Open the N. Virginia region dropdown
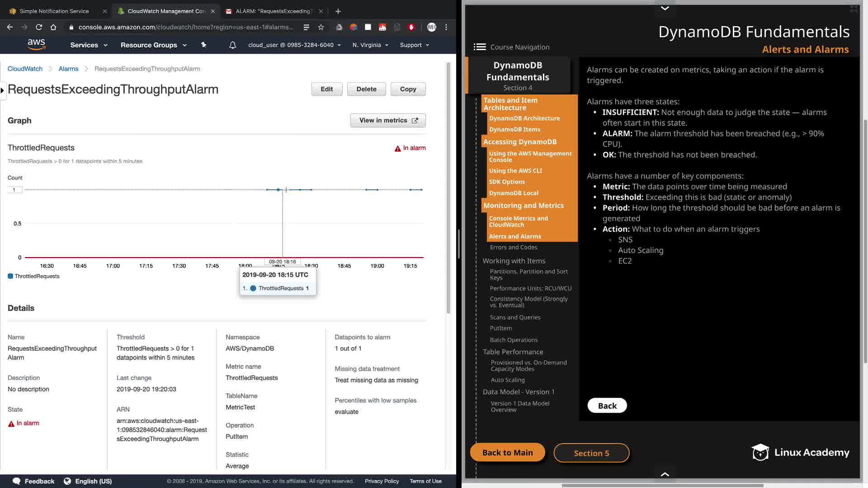 point(370,45)
